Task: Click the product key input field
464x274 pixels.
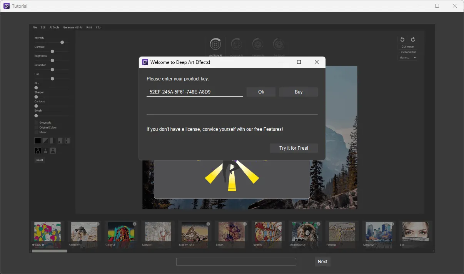Action: (194, 92)
